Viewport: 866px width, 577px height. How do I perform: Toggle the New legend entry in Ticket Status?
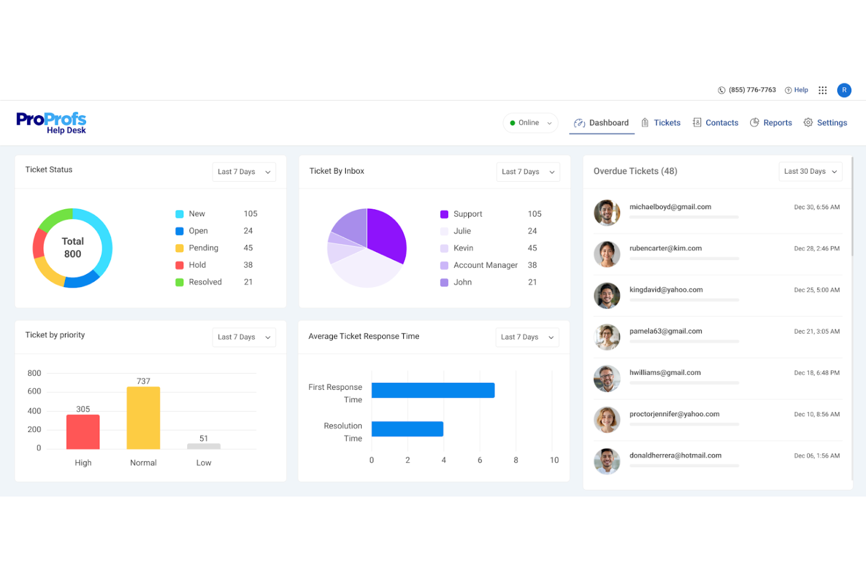pos(197,213)
